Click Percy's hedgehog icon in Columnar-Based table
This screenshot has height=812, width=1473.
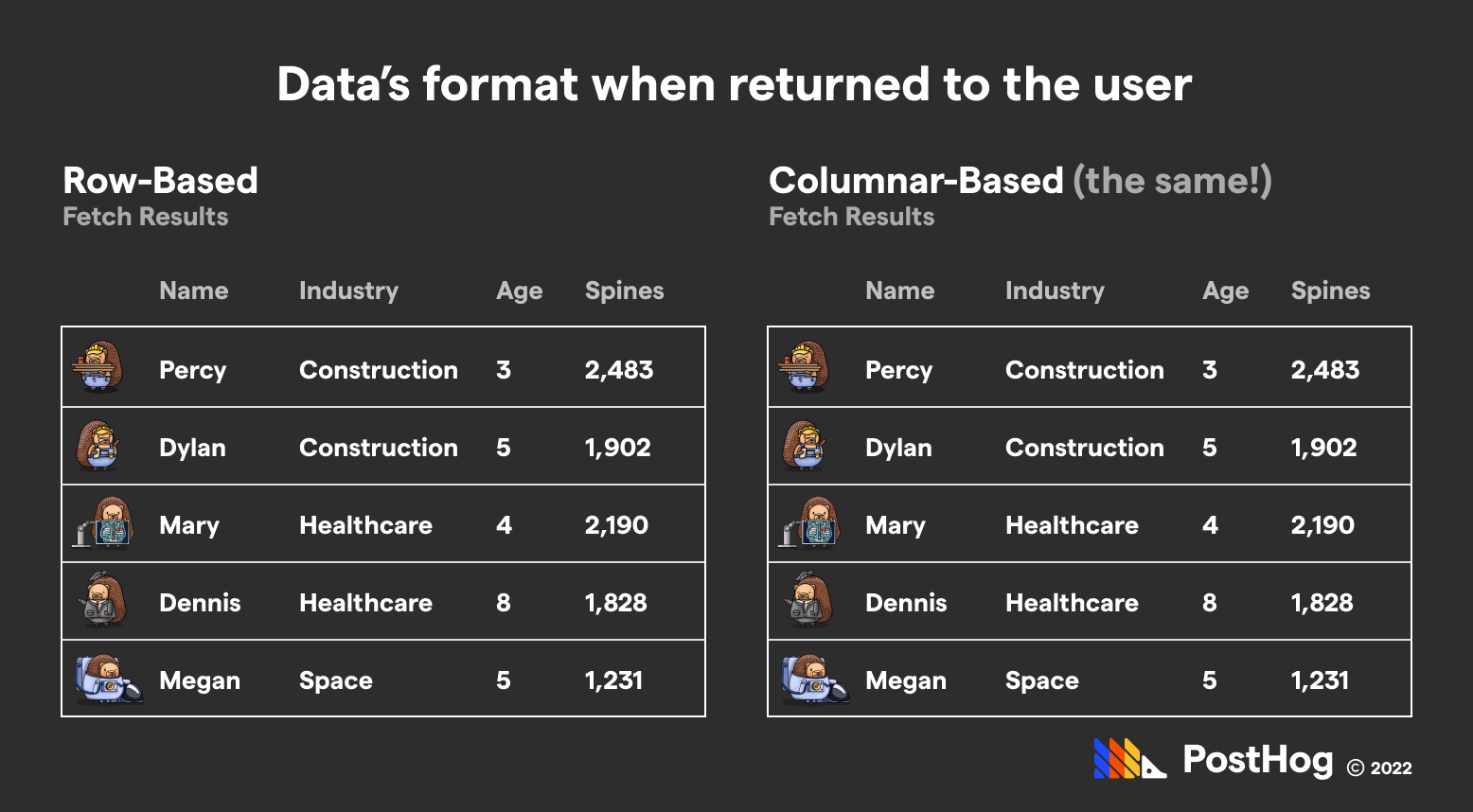tap(804, 367)
